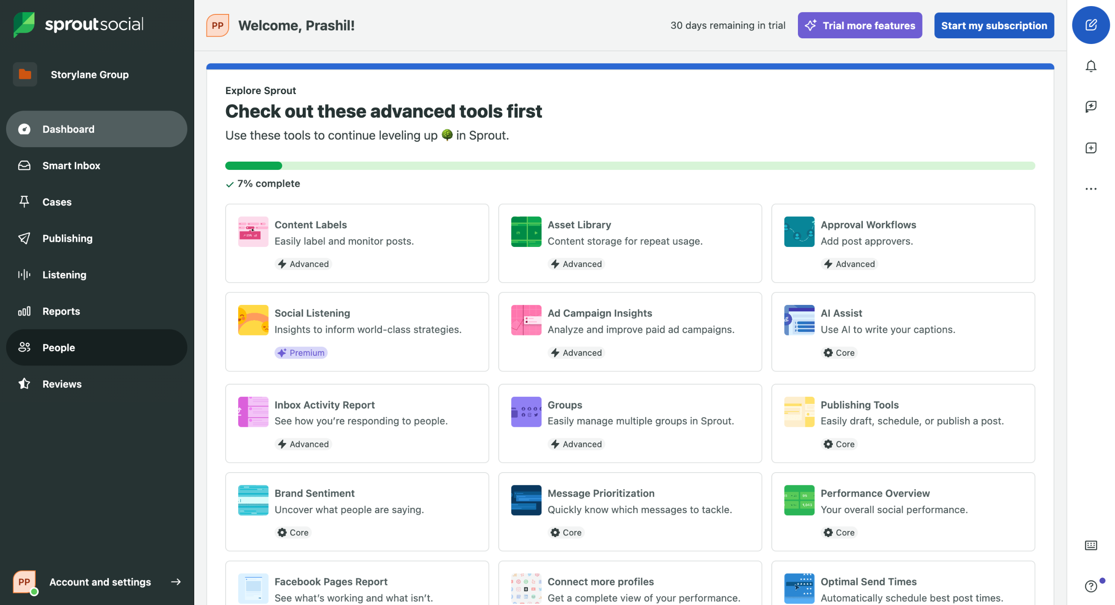Expand Account and settings arrow
The image size is (1115, 605).
176,582
